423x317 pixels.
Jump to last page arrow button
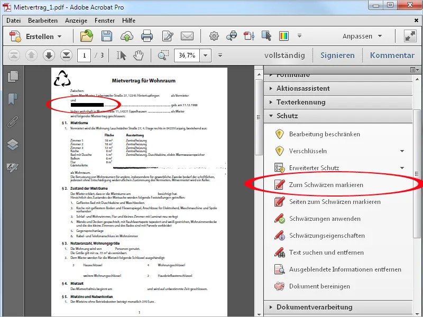[x=67, y=55]
